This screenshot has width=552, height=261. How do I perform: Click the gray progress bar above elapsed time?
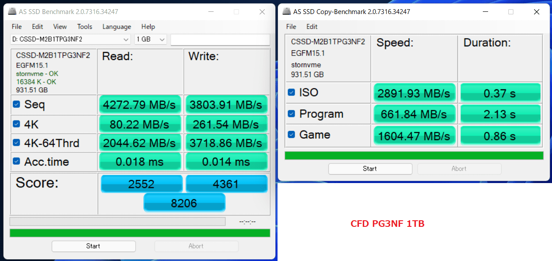click(x=117, y=222)
